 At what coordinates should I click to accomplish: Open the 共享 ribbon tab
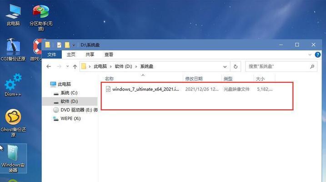click(90, 55)
